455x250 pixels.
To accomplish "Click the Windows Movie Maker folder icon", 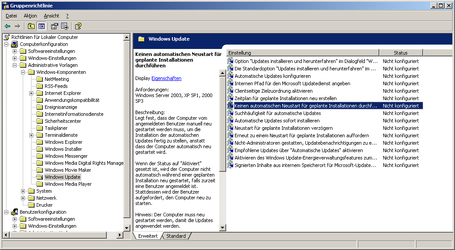I will (x=39, y=170).
